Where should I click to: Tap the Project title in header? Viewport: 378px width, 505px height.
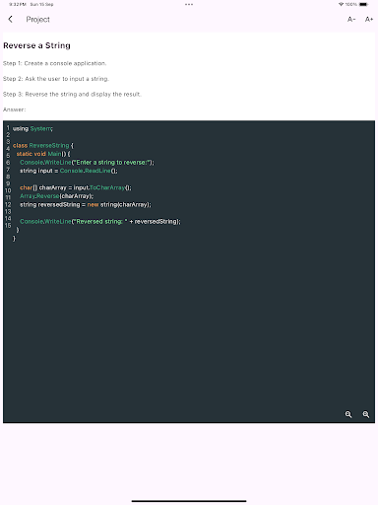(x=38, y=20)
